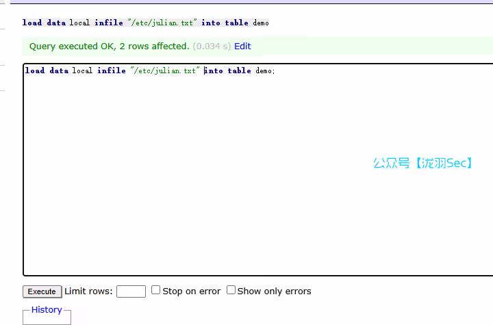Place cursor on "demo;" in the editor
493x325 pixels.
point(264,70)
